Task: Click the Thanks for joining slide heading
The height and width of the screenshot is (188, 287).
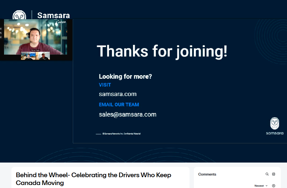Action: (x=162, y=51)
